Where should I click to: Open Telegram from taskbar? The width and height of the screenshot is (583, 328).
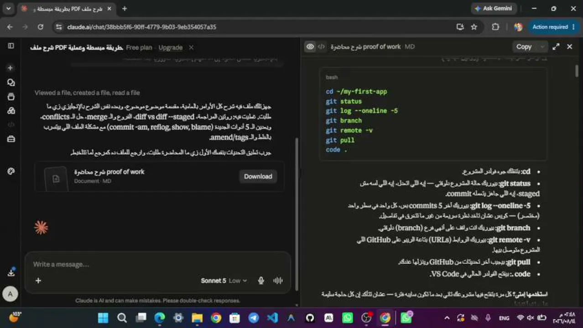pos(253,318)
